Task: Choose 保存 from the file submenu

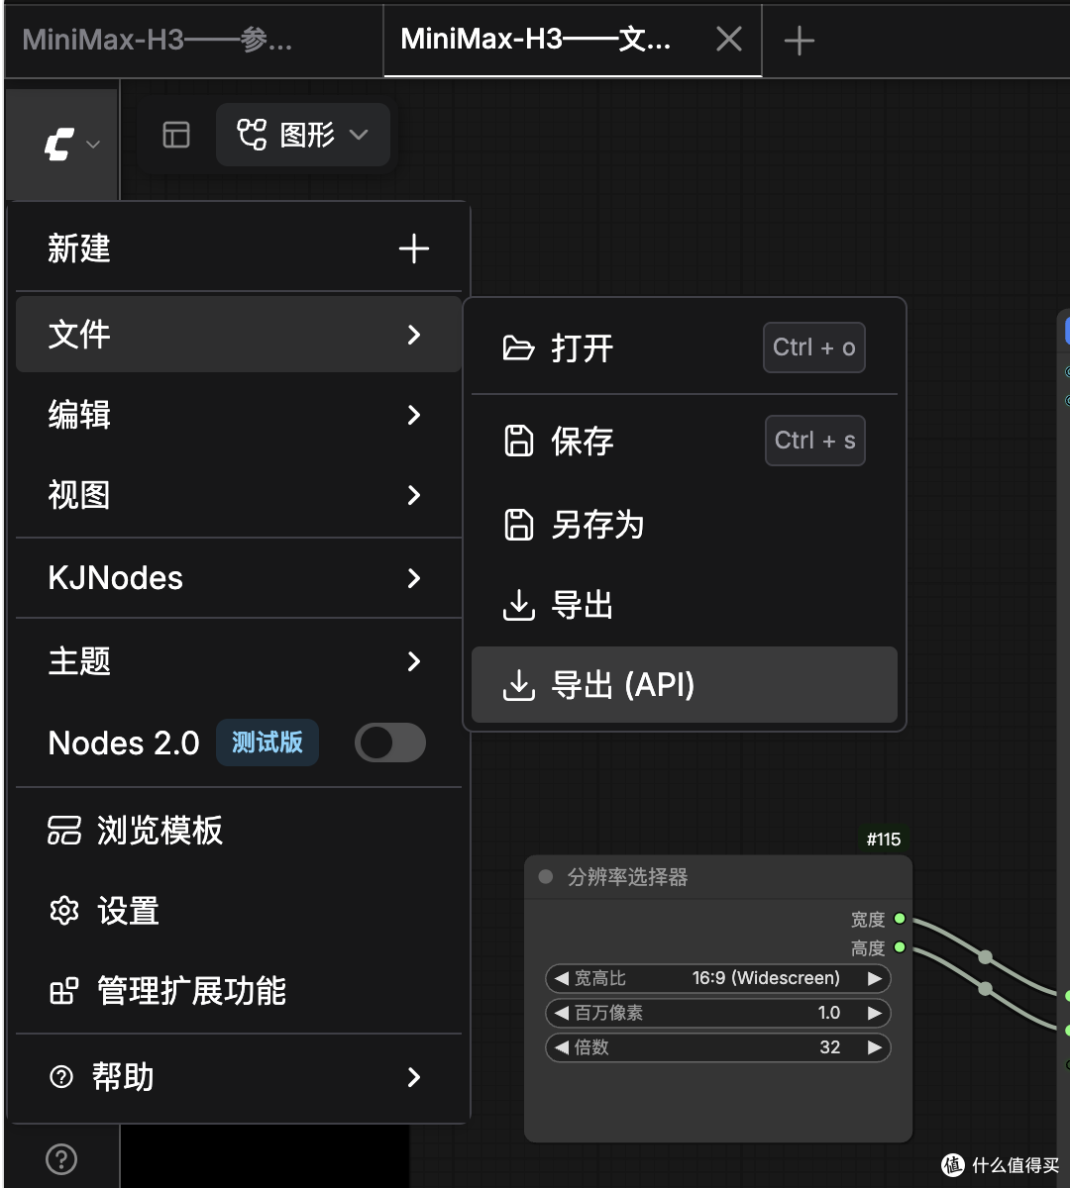Action: 685,441
